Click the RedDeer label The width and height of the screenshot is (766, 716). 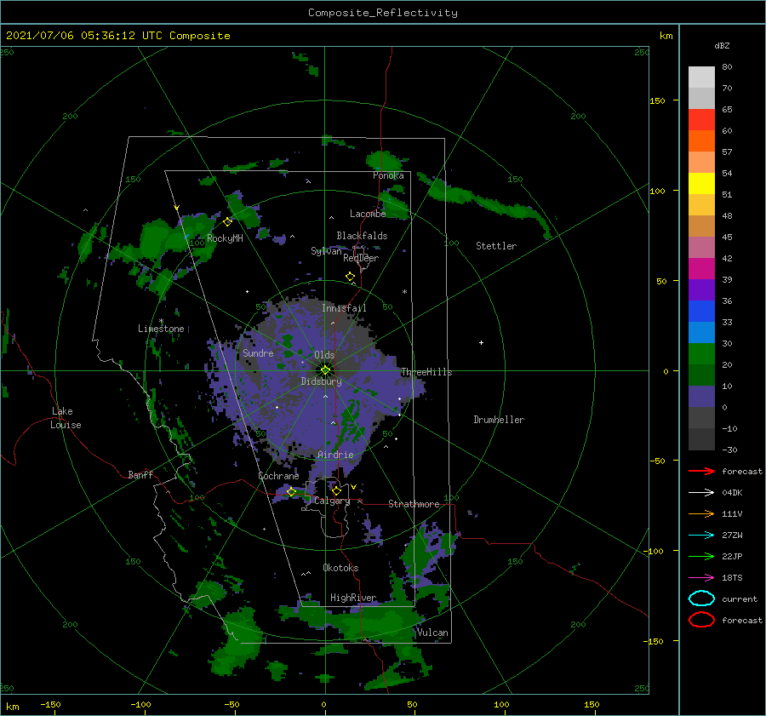361,258
